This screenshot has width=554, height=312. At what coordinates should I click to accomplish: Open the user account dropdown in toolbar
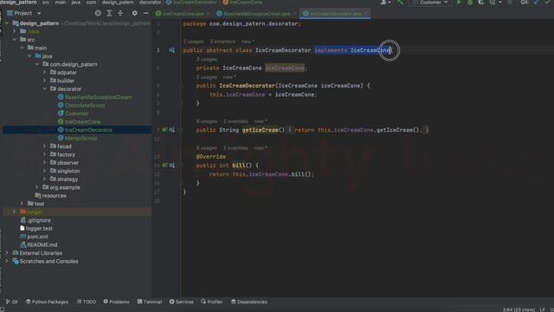click(x=386, y=3)
